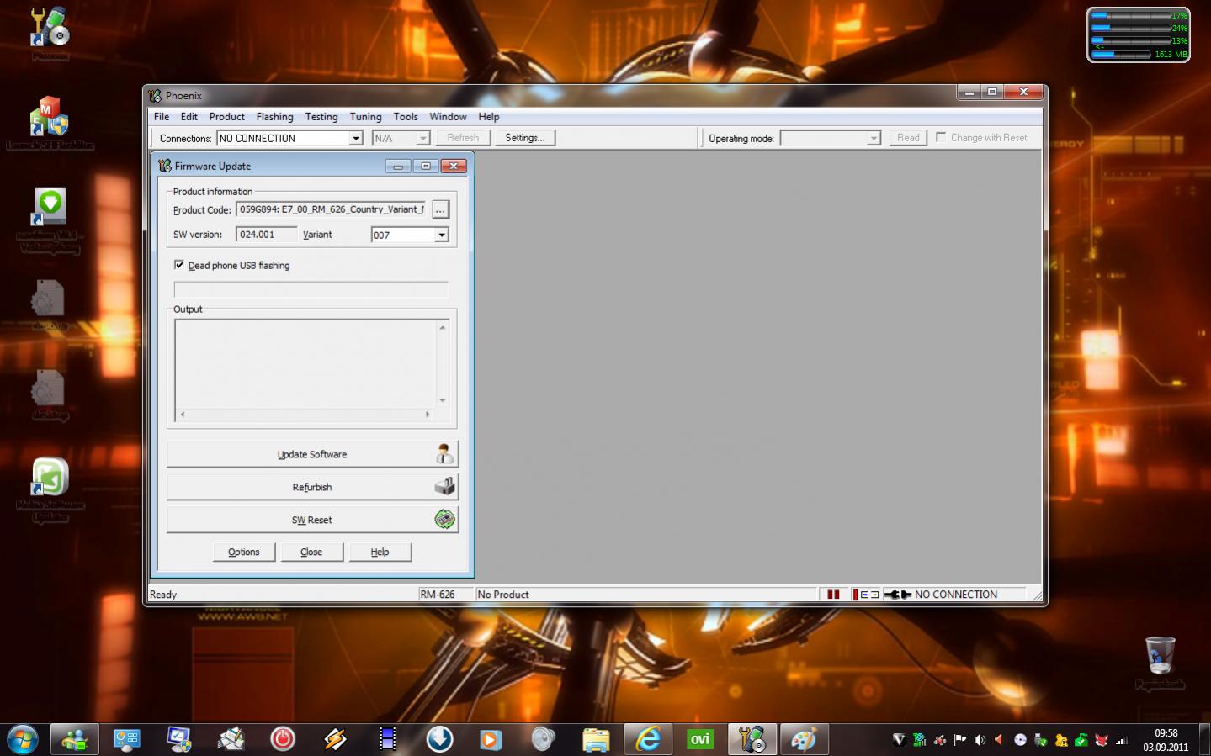Click the volume speaker tray icon
1211x756 pixels.
tap(980, 740)
